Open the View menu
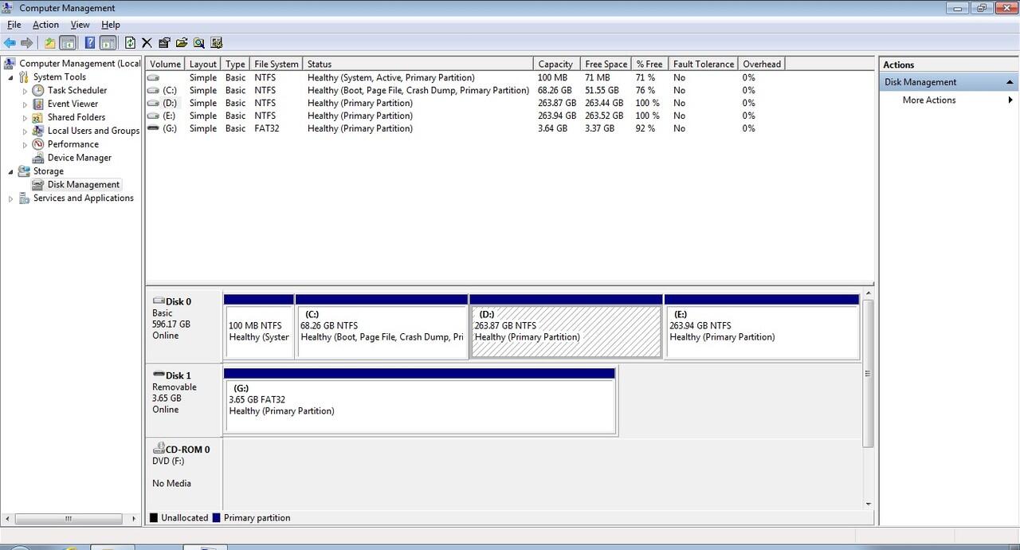Viewport: 1020px width, 550px height. (80, 25)
